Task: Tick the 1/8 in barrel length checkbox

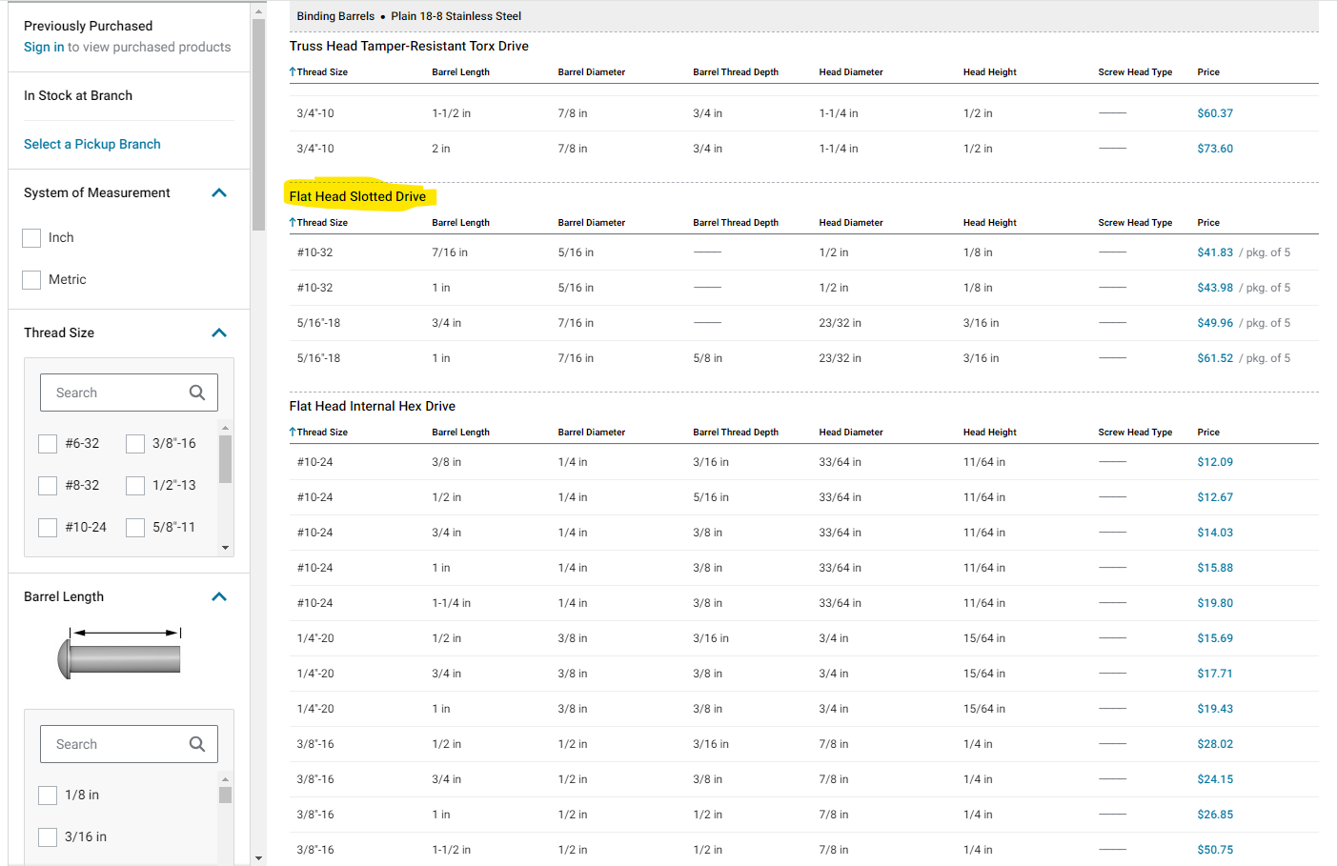Action: pyautogui.click(x=48, y=796)
